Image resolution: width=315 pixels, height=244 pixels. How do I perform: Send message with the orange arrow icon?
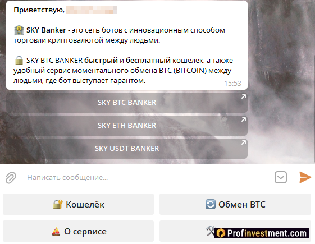point(305,177)
